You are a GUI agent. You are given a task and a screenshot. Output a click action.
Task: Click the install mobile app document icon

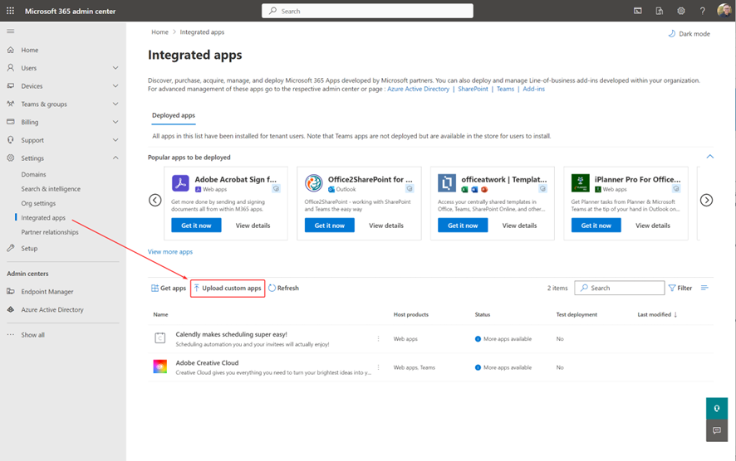pos(659,11)
